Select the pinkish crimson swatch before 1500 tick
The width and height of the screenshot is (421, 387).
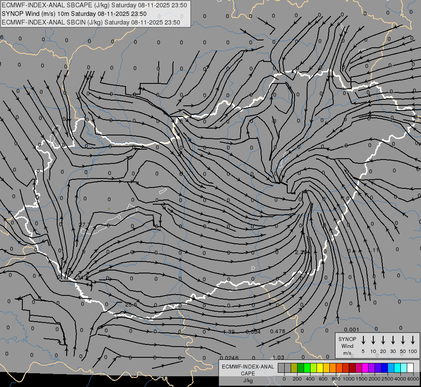(x=359, y=368)
